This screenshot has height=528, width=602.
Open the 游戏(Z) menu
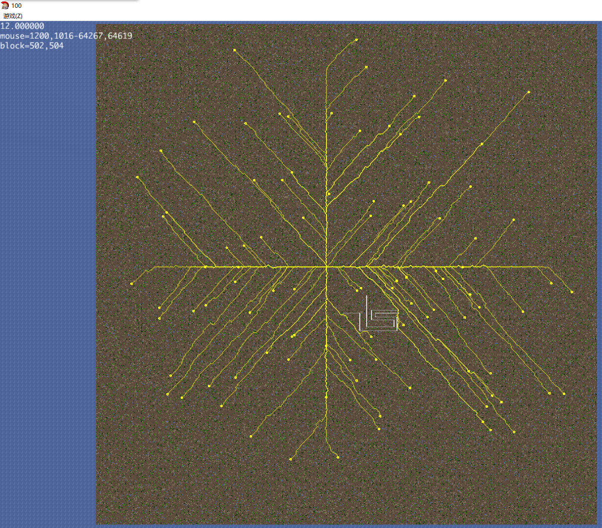[x=13, y=16]
